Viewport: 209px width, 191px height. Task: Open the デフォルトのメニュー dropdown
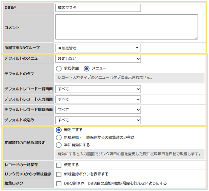click(98, 59)
